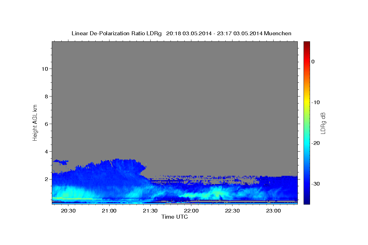Click the colorbar value -30
Image resolution: width=368 pixels, height=245 pixels.
[316, 184]
